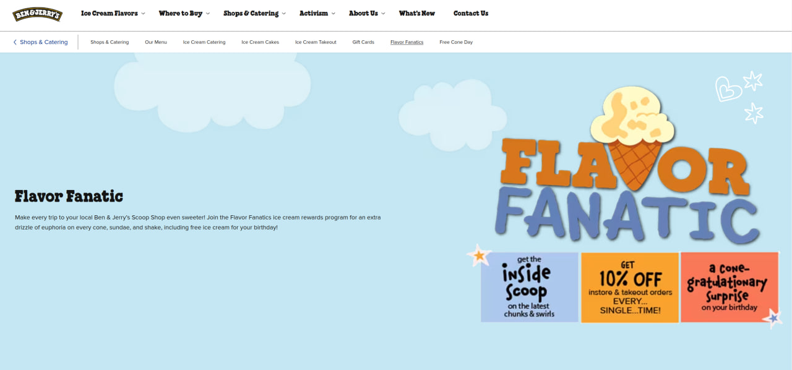This screenshot has height=370, width=792.
Task: Expand the Where to Buy dropdown arrow
Action: (x=208, y=14)
